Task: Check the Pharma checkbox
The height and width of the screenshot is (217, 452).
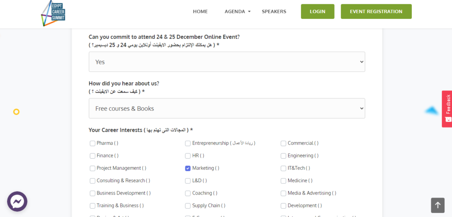Action: click(93, 143)
